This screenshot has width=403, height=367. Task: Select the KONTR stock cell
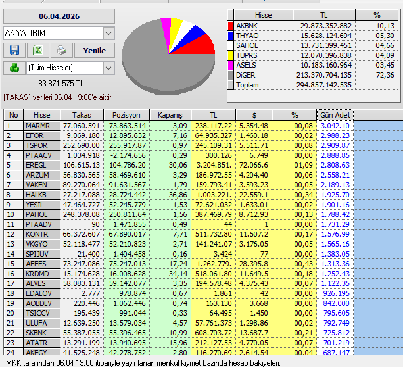[x=42, y=234]
